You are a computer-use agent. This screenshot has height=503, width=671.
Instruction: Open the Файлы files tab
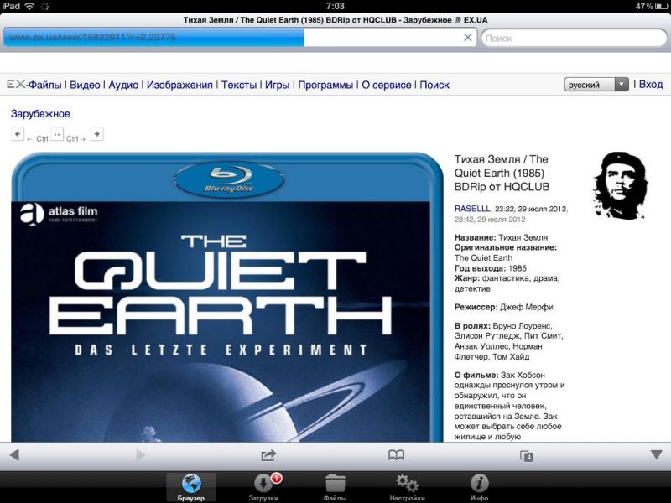click(335, 487)
